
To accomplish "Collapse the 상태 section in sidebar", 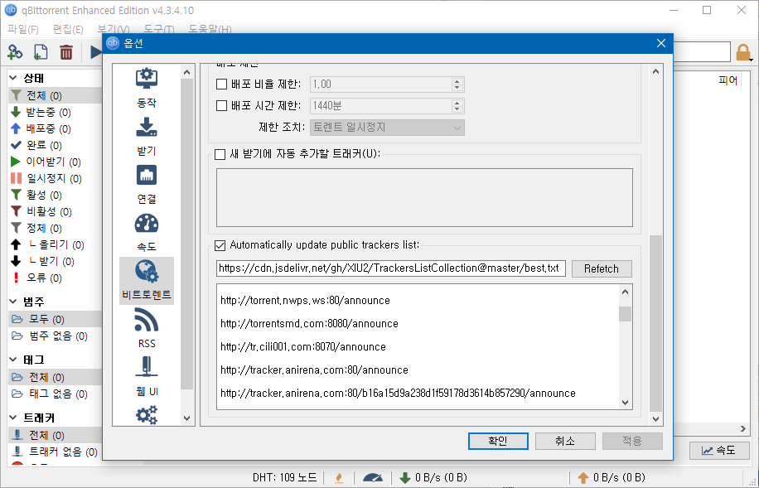I will 13,78.
